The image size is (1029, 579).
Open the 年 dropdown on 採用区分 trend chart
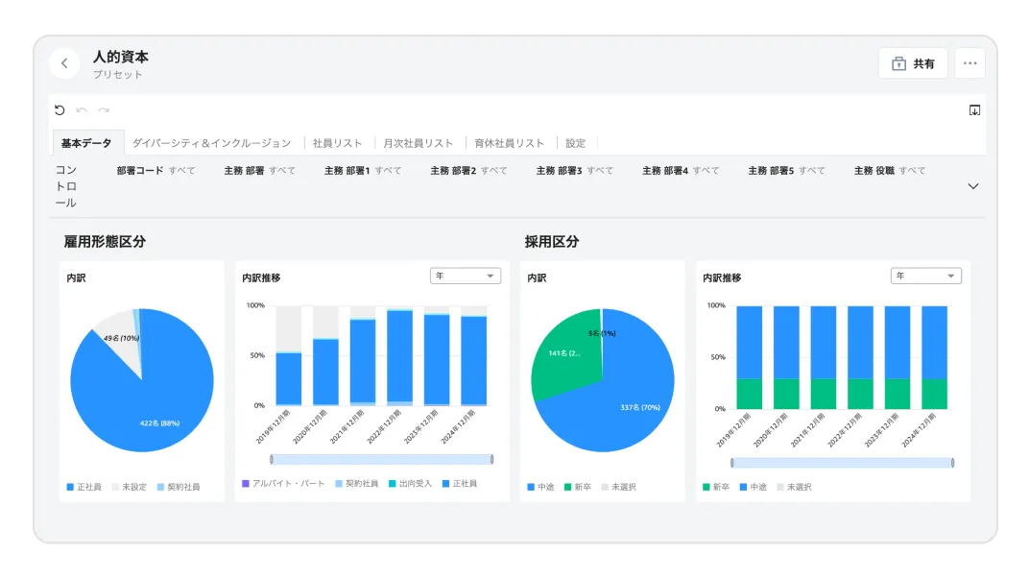click(925, 275)
